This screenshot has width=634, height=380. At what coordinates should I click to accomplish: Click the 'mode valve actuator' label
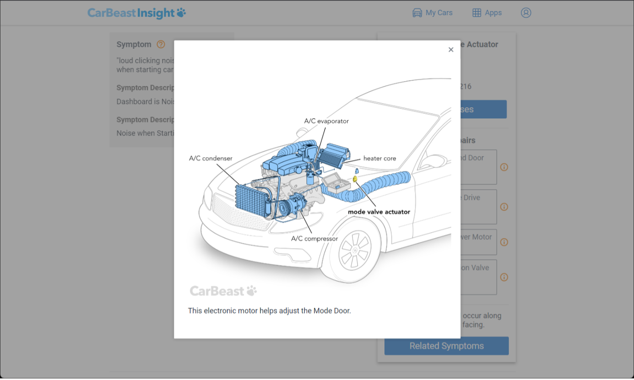[x=379, y=212]
